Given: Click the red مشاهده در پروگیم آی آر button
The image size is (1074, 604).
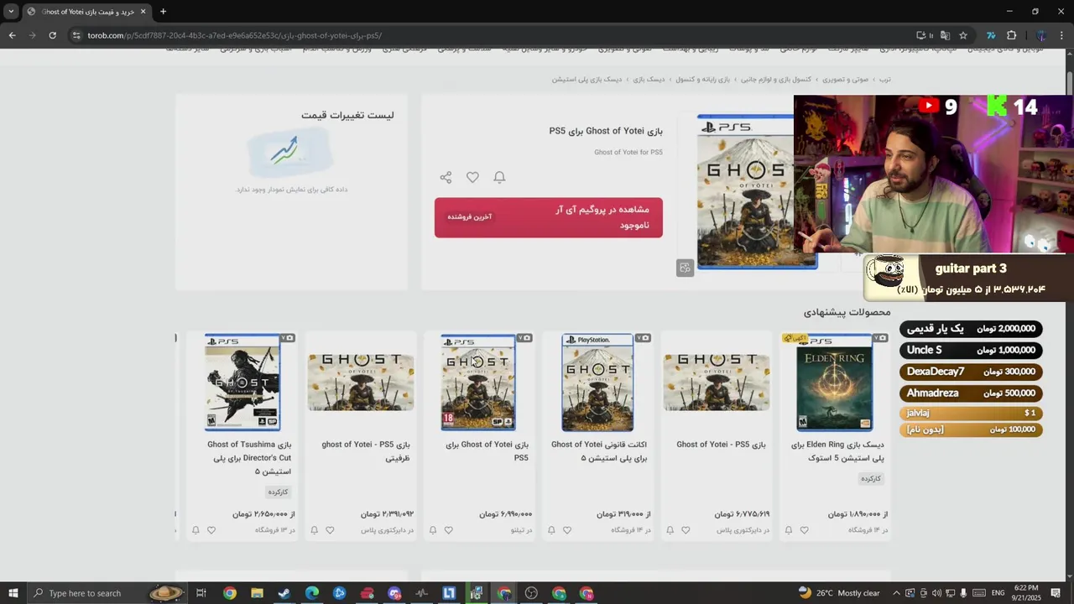Looking at the screenshot, I should pos(548,217).
